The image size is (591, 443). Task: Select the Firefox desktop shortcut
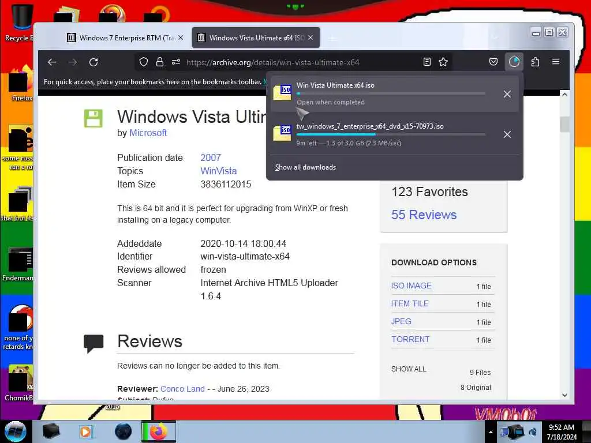click(x=21, y=84)
